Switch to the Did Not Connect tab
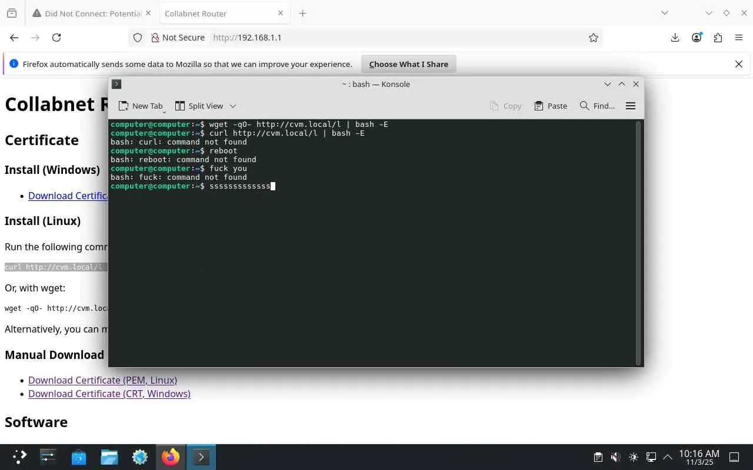This screenshot has height=470, width=753. (92, 14)
